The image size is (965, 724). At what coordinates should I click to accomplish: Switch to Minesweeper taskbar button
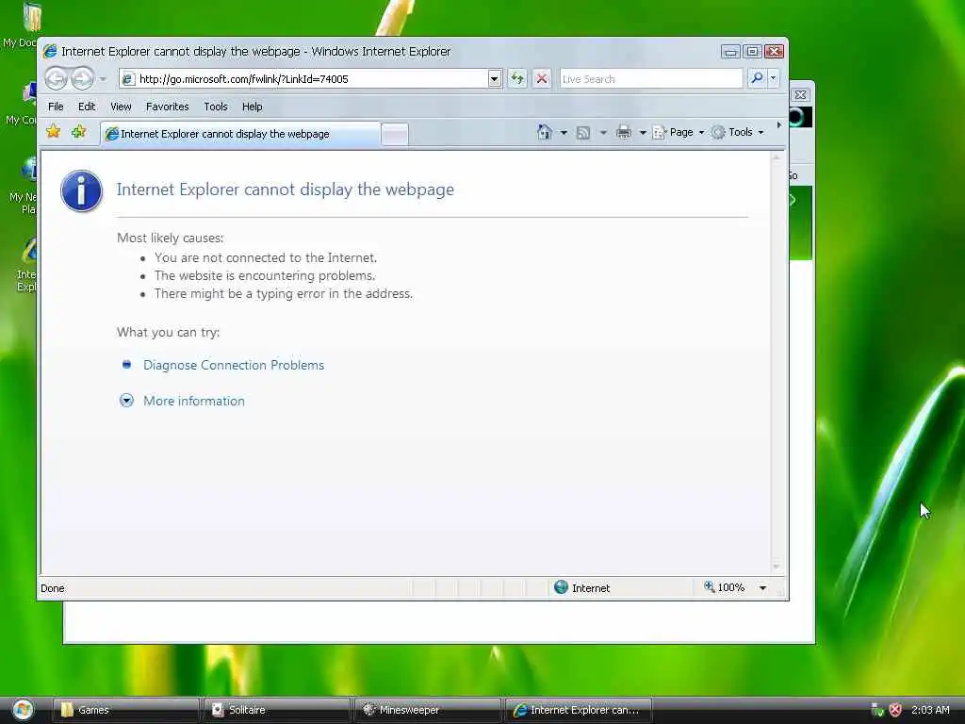(427, 710)
